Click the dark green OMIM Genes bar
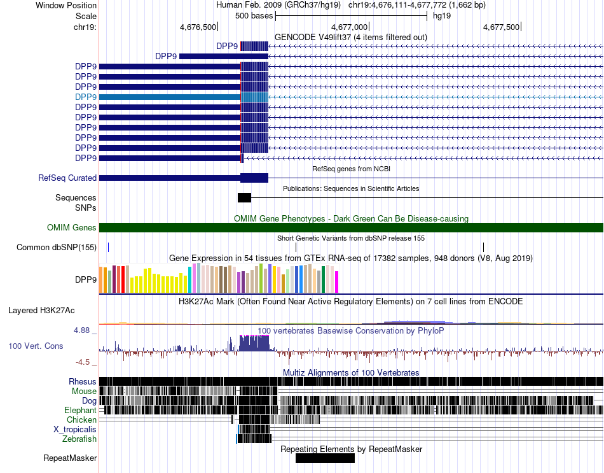The height and width of the screenshot is (473, 604). [351, 228]
